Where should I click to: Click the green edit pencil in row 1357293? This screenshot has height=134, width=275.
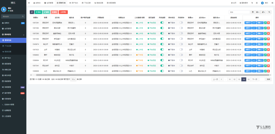[x=265, y=33]
